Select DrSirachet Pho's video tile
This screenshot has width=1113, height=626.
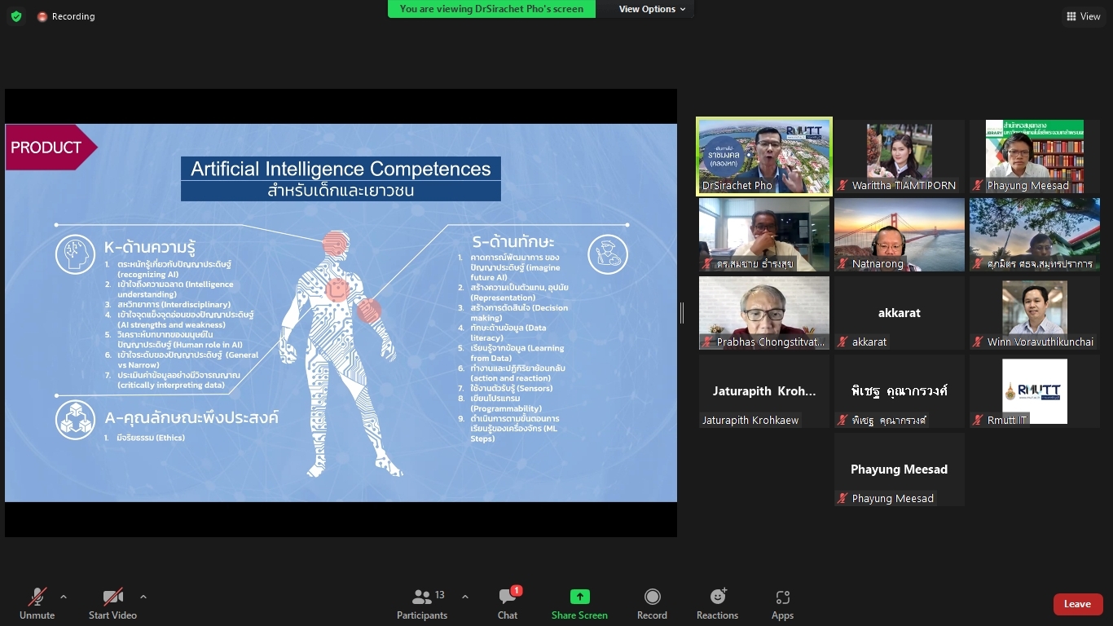[763, 156]
